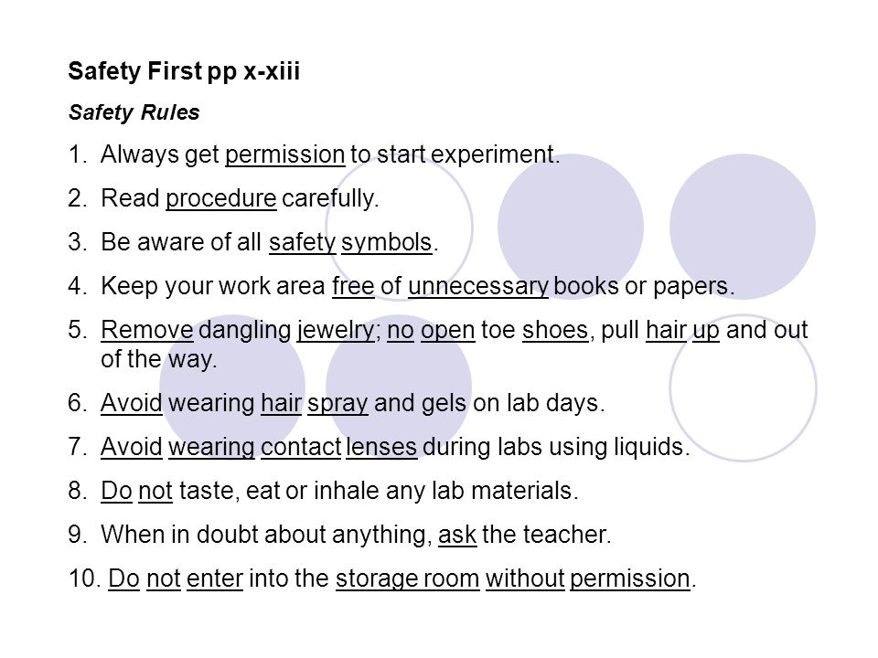Click the underlined word 'lenses' in rule 7

coord(381,447)
